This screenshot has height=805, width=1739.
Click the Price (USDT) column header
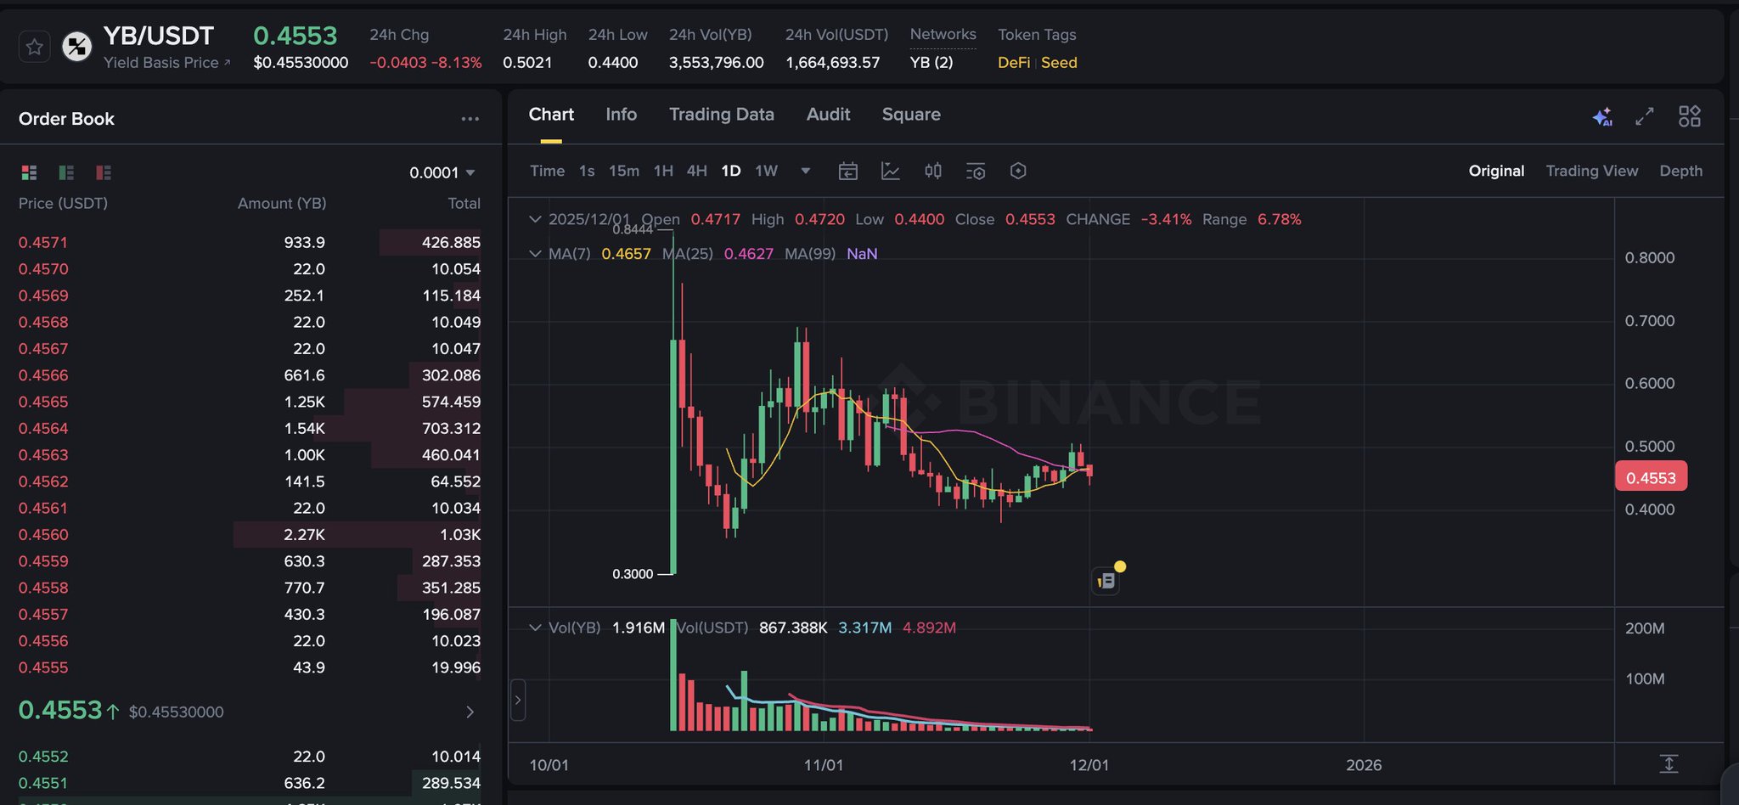click(63, 204)
